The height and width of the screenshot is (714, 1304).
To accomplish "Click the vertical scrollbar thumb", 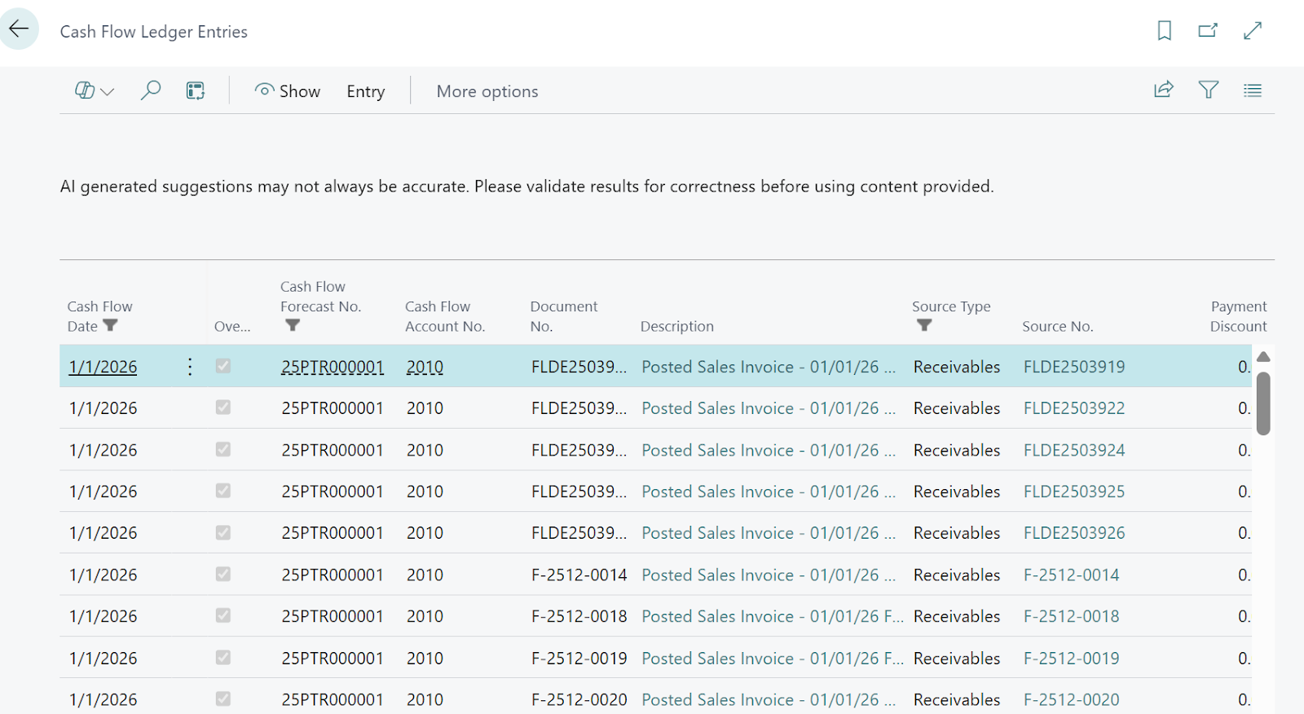I will click(x=1263, y=403).
